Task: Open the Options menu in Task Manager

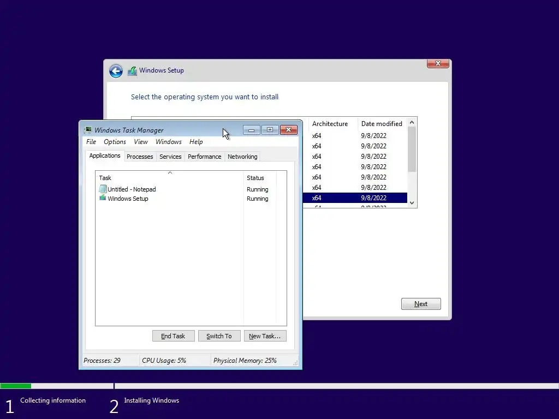Action: 115,142
